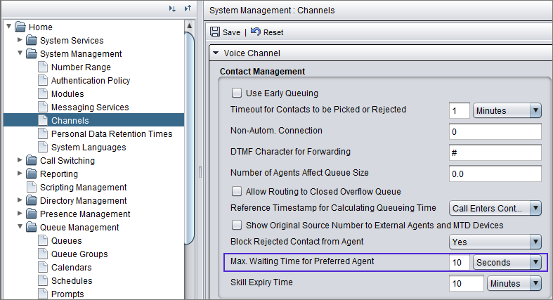This screenshot has height=300, width=553.
Task: Check Allow Routing to Closed Overflow Queue
Action: click(237, 191)
